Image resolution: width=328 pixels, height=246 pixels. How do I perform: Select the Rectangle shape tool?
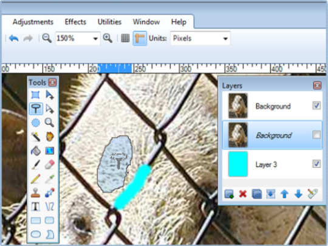(36, 220)
